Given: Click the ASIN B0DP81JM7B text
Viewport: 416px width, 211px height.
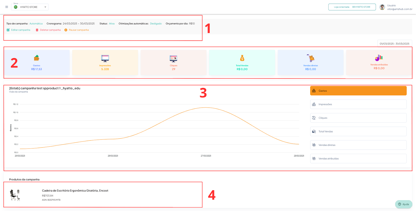Looking at the screenshot, I should point(51,200).
